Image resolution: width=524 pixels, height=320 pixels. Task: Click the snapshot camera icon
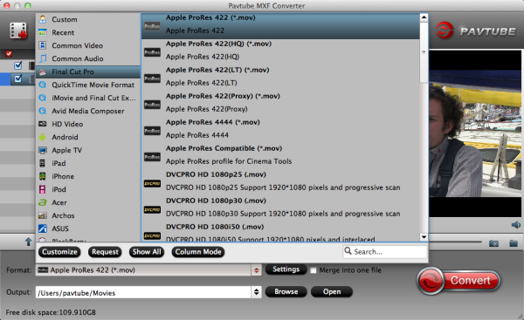pyautogui.click(x=493, y=243)
